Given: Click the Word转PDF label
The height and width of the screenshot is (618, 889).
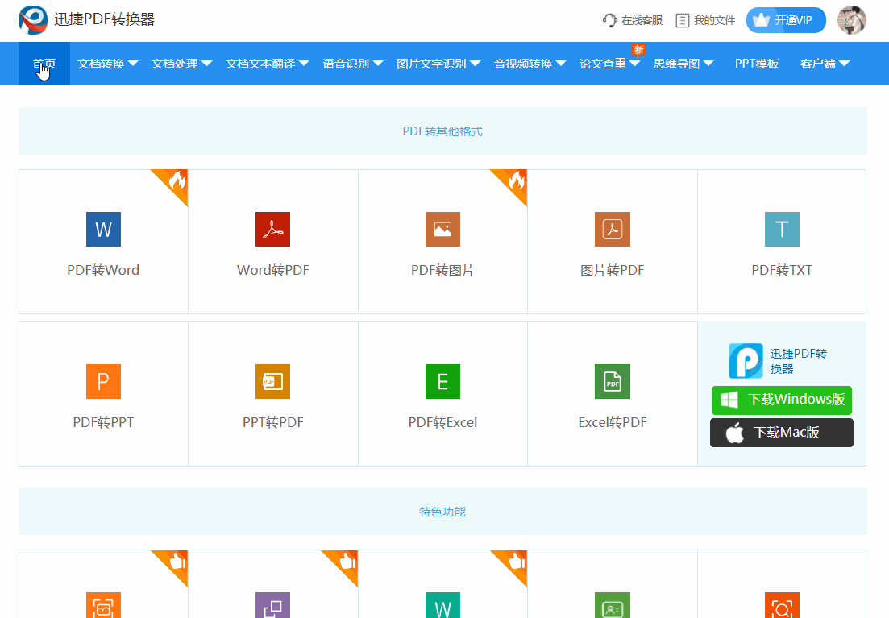Looking at the screenshot, I should [273, 271].
